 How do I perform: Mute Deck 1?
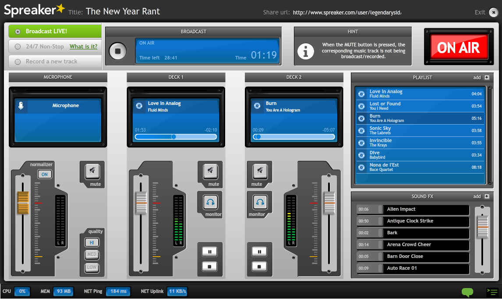click(210, 171)
